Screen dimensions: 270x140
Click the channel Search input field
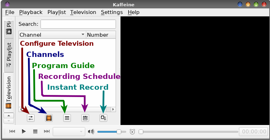pyautogui.click(x=78, y=24)
